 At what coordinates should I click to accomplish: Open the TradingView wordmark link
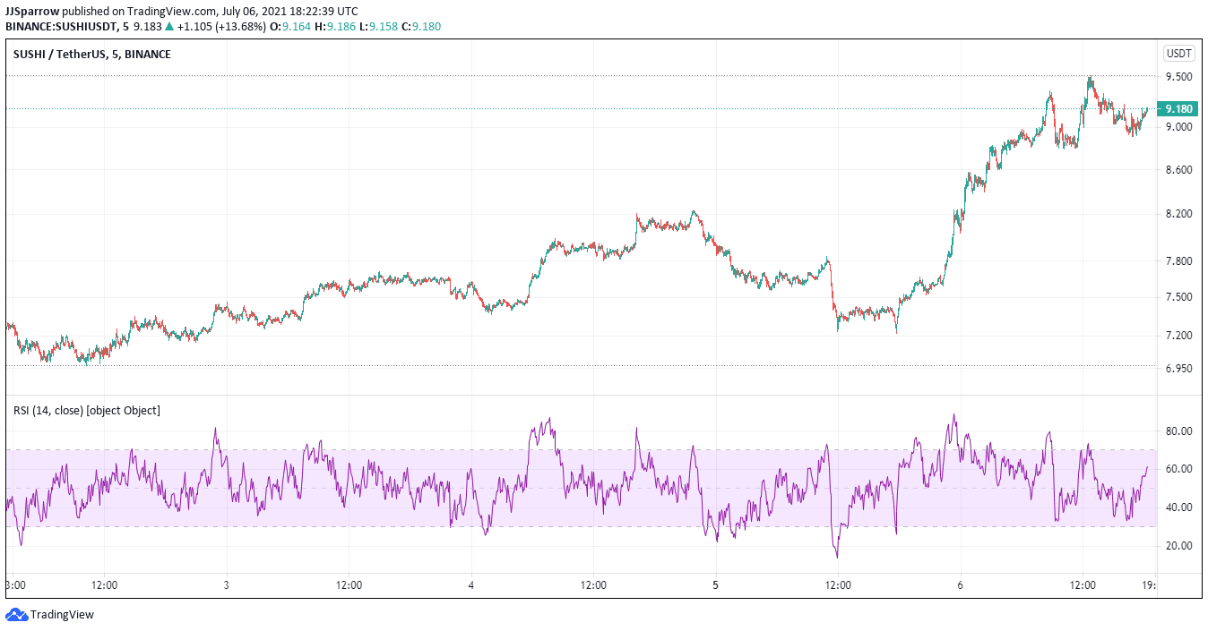tap(62, 615)
